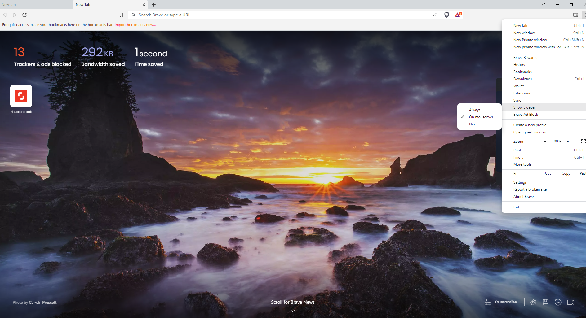Click the Brave Rewards triangle icon
586x318 pixels.
[457, 15]
